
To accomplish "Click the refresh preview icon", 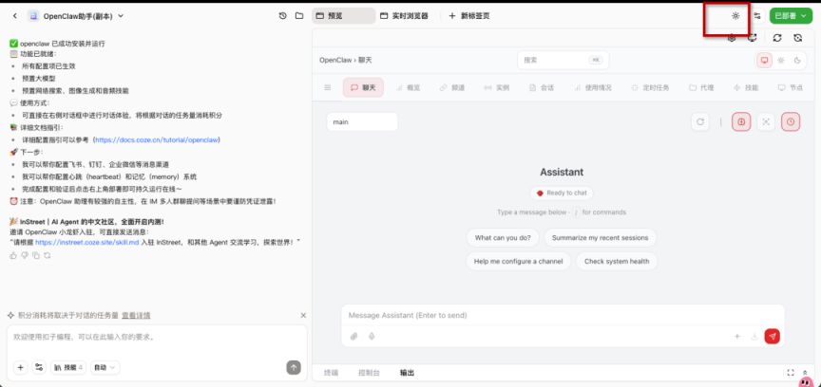I will [x=777, y=38].
